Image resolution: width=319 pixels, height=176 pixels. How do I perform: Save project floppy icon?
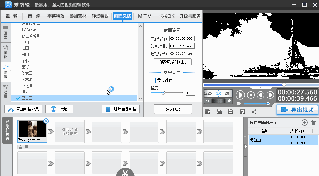[x=231, y=112]
